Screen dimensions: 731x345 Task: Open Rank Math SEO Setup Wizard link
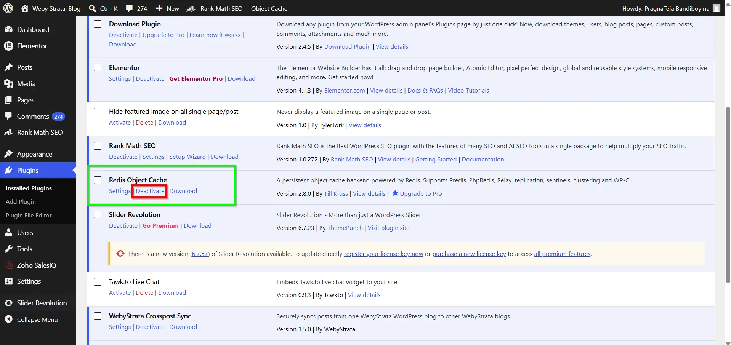pos(188,157)
